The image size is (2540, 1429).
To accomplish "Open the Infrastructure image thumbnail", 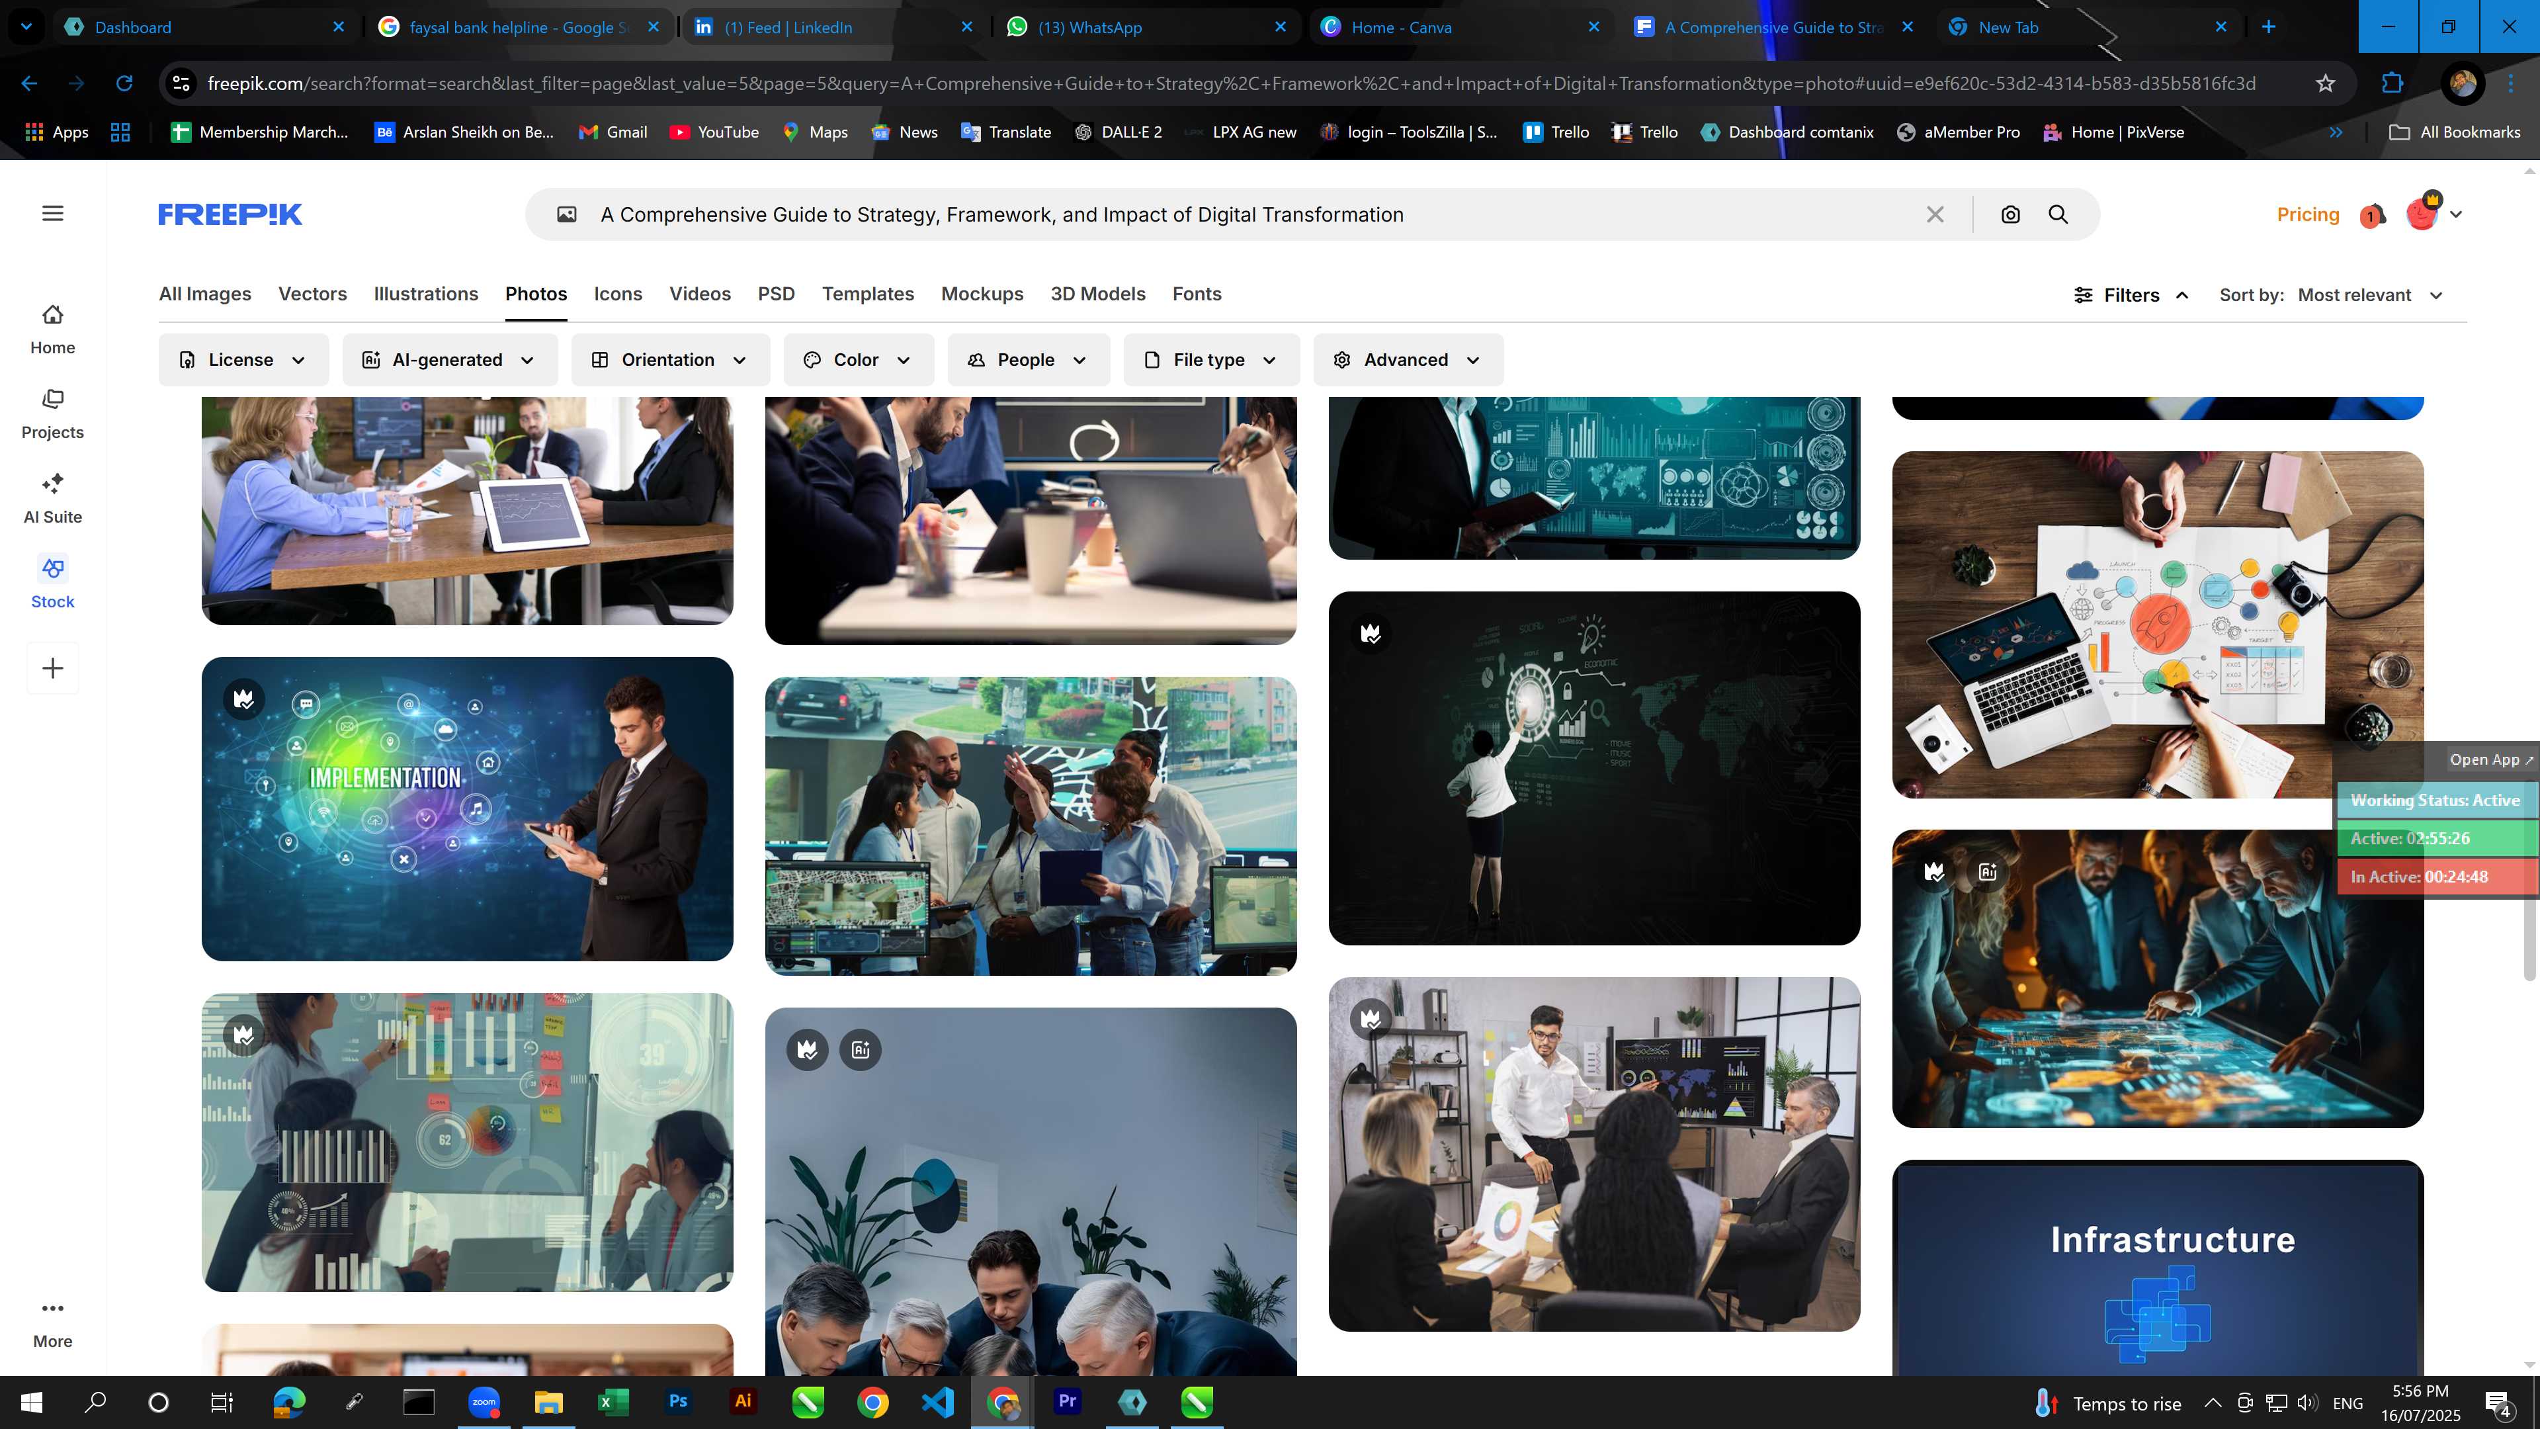I will pyautogui.click(x=2158, y=1268).
